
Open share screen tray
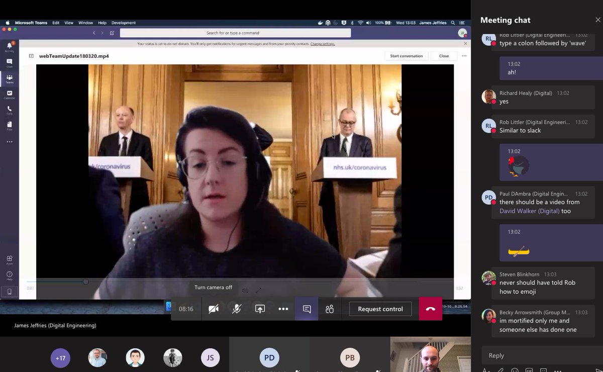pos(260,309)
